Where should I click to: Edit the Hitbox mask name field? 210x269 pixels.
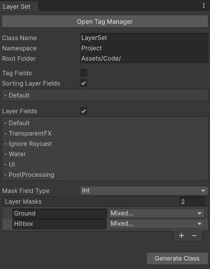coord(59,224)
